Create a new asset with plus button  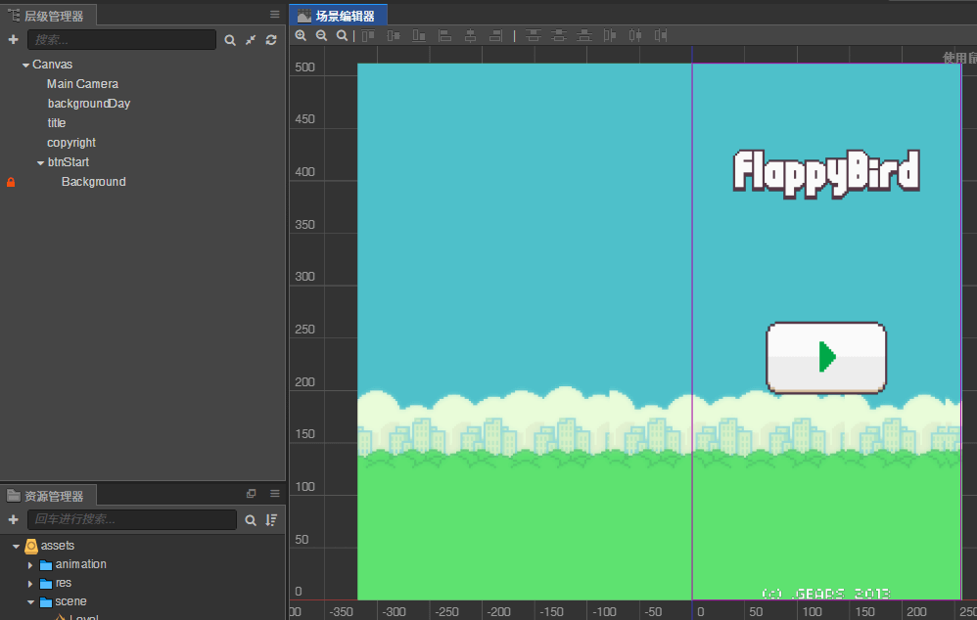click(13, 520)
